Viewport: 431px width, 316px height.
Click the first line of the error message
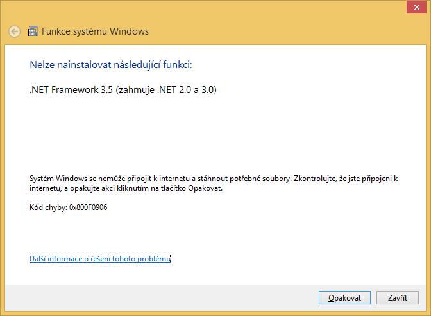(x=214, y=179)
